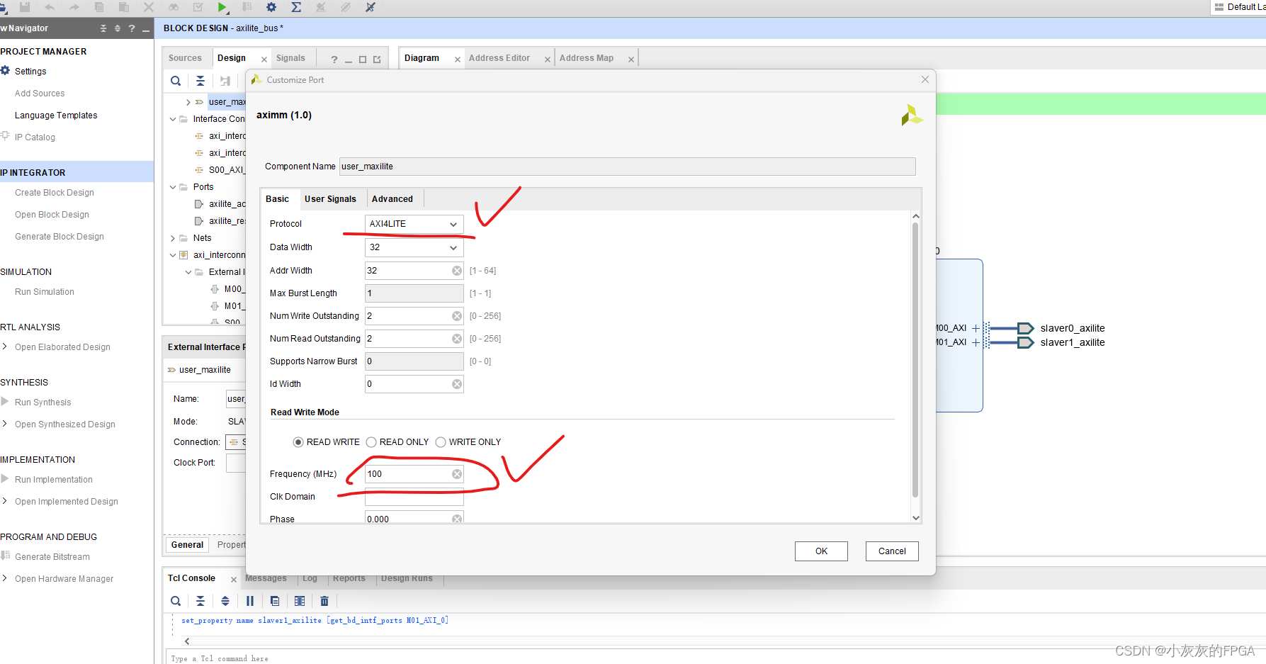
Task: Open the gear Settings icon in top toolbar
Action: 271,7
